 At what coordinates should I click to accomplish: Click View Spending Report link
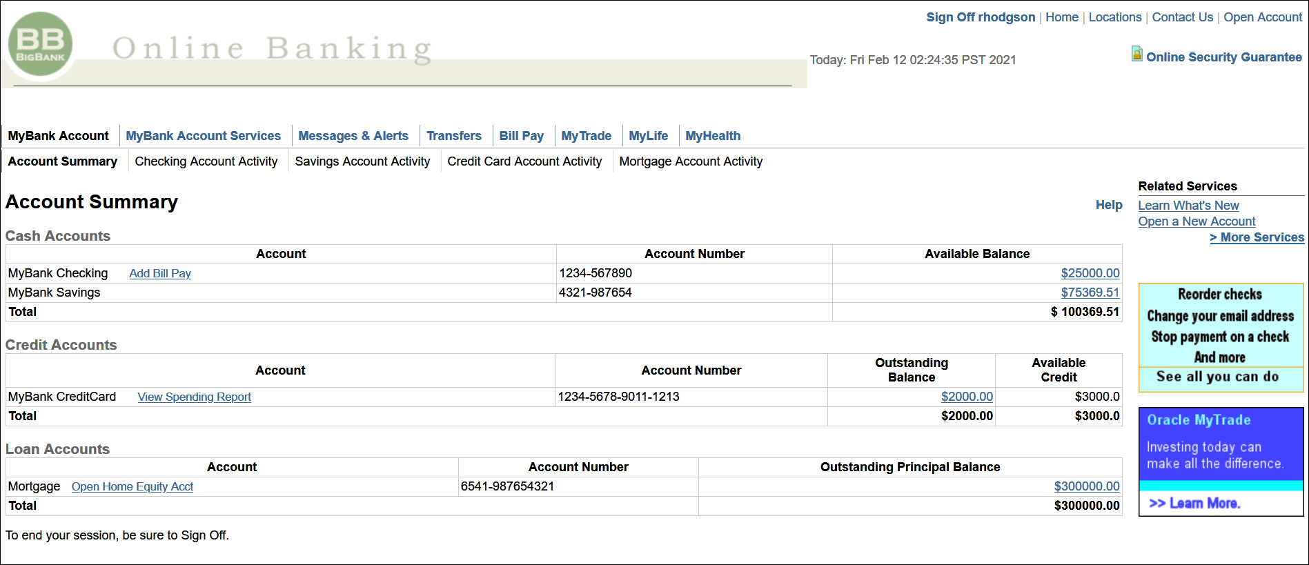[194, 397]
